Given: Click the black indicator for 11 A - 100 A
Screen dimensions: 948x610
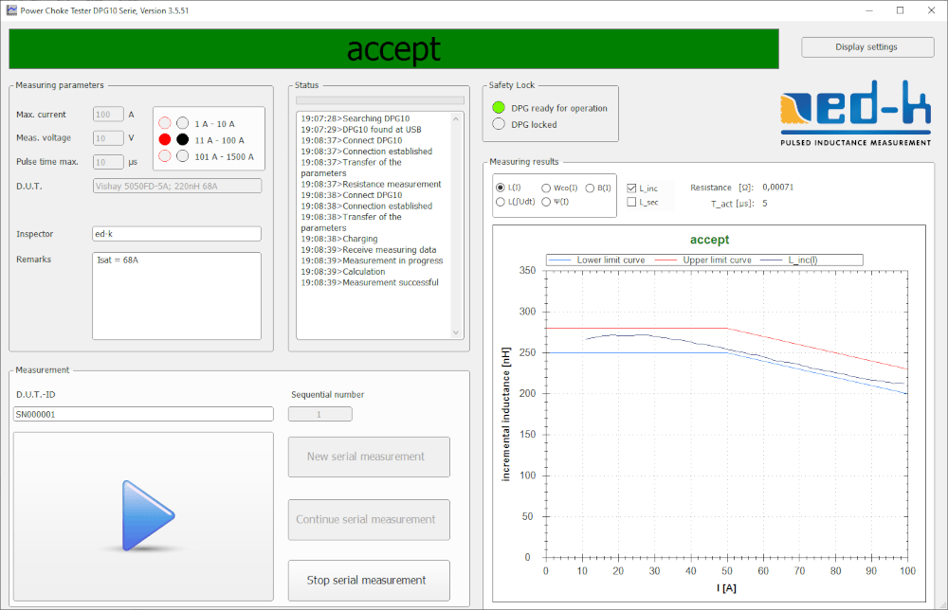Looking at the screenshot, I should (182, 139).
